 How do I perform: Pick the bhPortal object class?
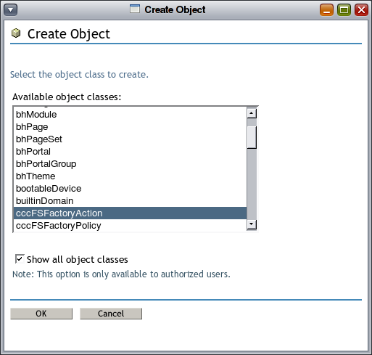[130, 152]
